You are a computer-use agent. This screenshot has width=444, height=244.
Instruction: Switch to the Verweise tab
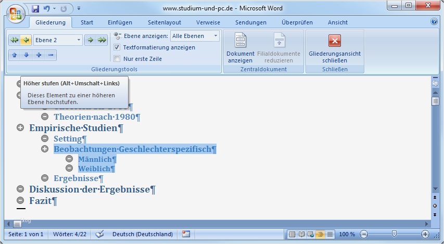point(208,22)
